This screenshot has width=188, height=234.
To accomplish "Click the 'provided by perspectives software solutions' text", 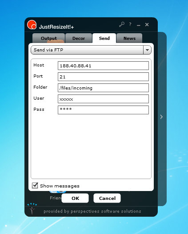I will (x=92, y=211).
